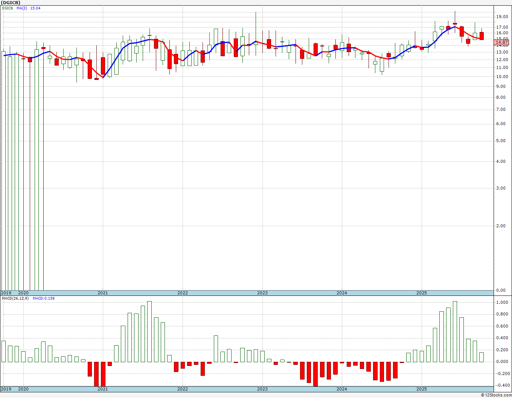Click the MACD(26,12,9) indicator label
Viewport: 512px width, 398px height.
(x=15, y=298)
